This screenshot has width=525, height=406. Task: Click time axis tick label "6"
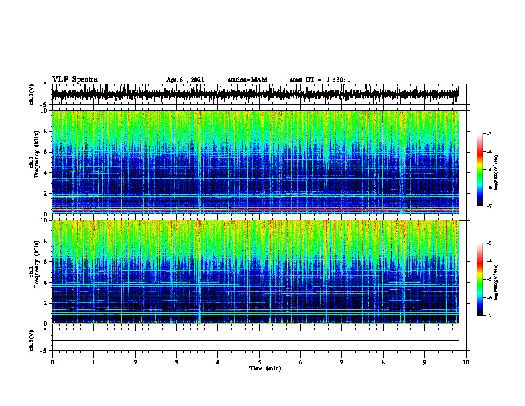pyautogui.click(x=301, y=362)
